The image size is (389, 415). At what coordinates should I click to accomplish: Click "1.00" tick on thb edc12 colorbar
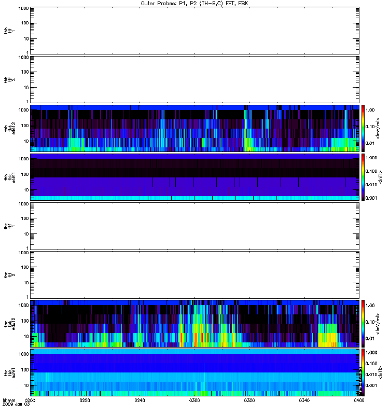click(370, 110)
